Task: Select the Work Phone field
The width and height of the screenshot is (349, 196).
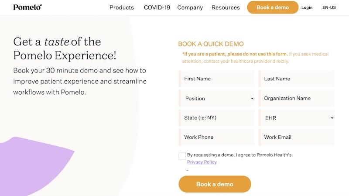Action: 216,137
